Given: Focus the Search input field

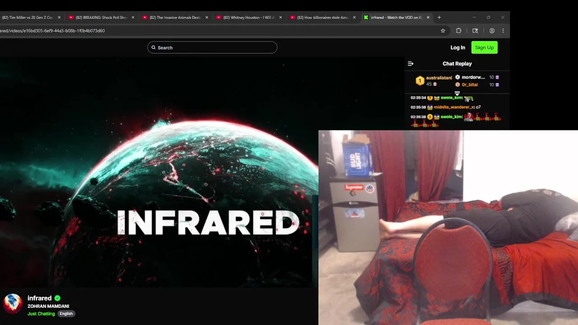Looking at the screenshot, I should pos(212,47).
